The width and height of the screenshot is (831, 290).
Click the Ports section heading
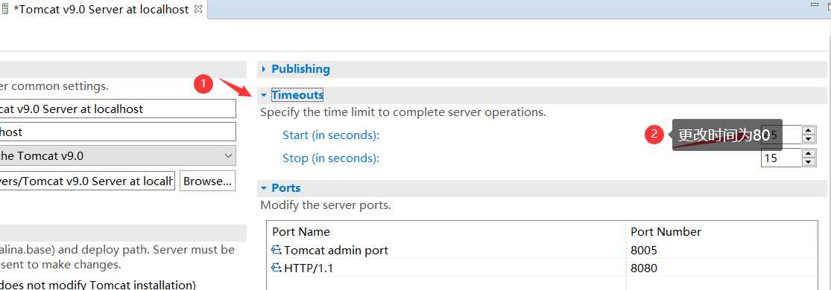(286, 188)
